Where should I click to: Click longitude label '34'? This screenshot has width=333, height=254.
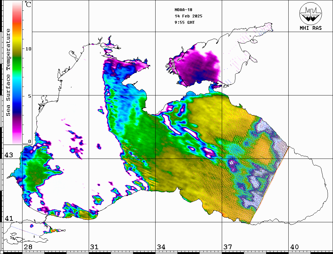(161, 247)
